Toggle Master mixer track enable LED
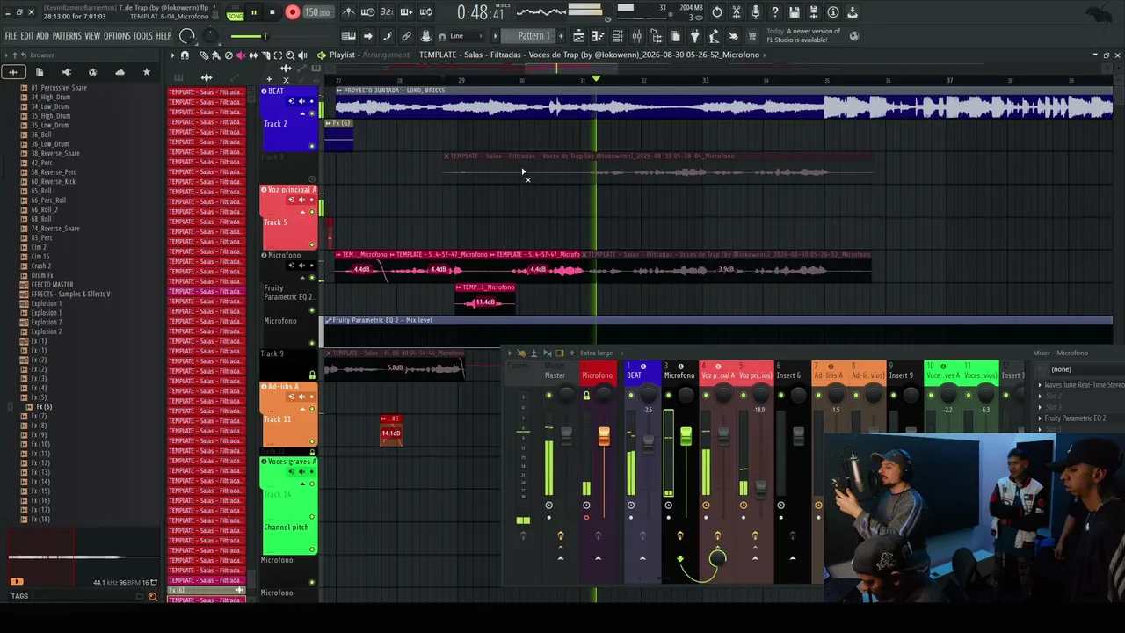1125x633 pixels. coord(549,396)
